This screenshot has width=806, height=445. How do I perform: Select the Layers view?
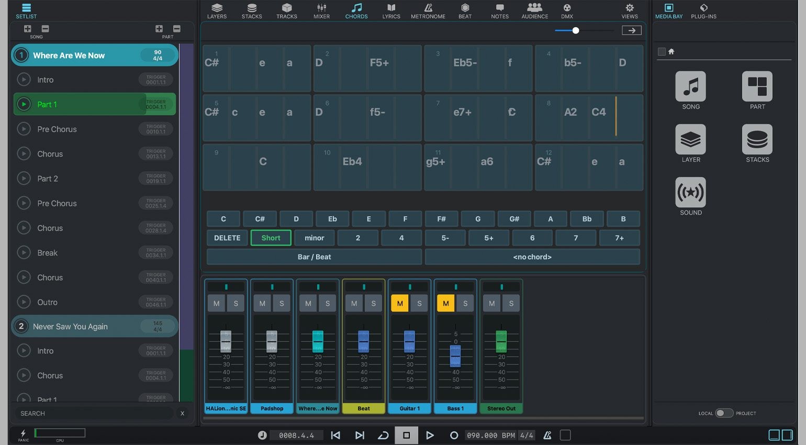217,10
